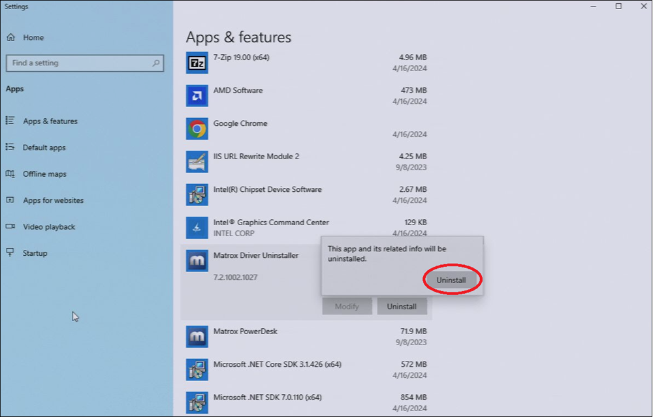Open the Default apps section
This screenshot has height=417, width=653.
coord(44,147)
